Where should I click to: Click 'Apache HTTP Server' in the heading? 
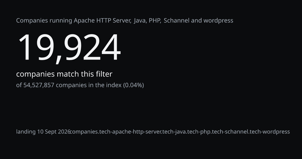click(102, 20)
